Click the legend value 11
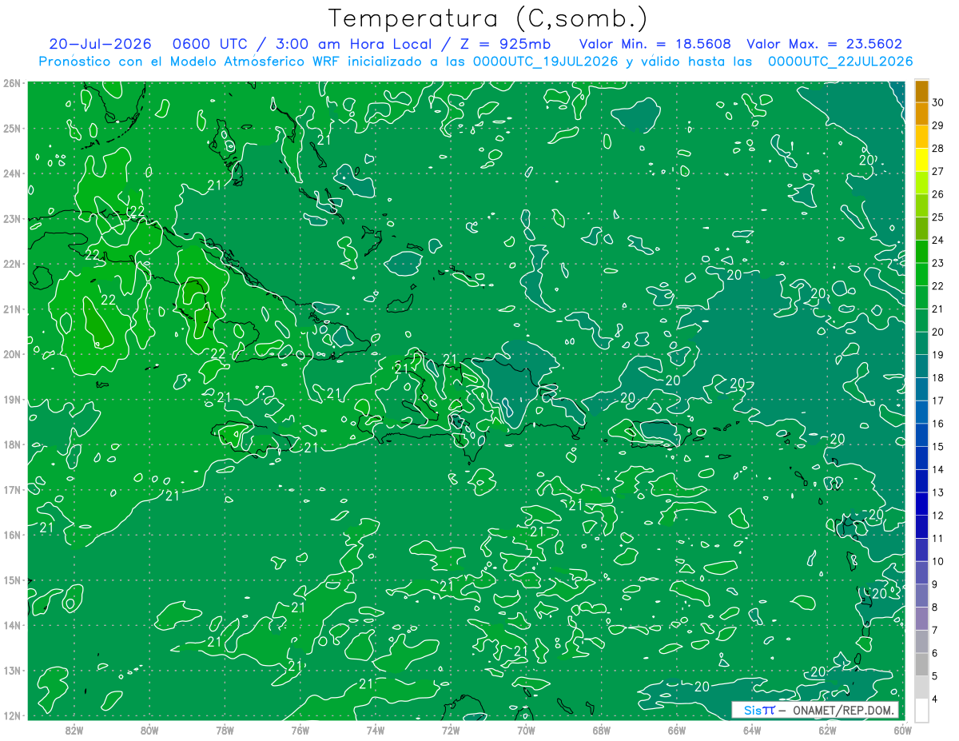The width and height of the screenshot is (959, 741). (938, 539)
